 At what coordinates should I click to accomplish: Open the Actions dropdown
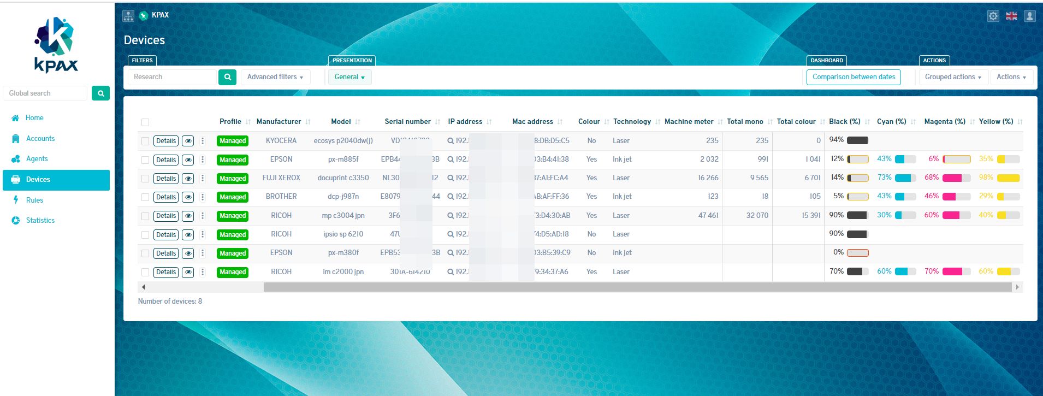1011,77
